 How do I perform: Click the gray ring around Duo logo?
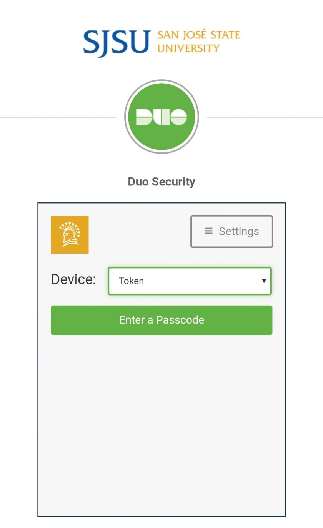[x=161, y=81]
